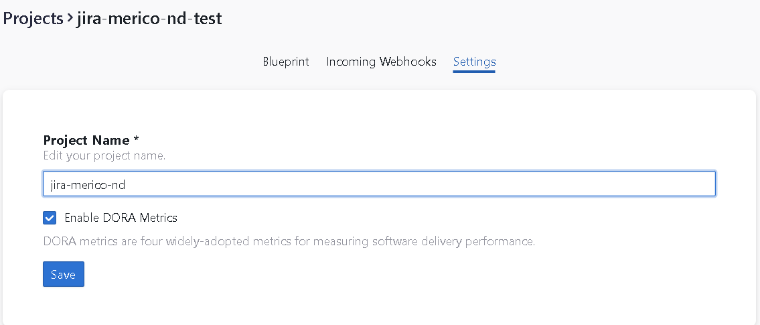760x325 pixels.
Task: Open the Incoming Webhooks tab
Action: (381, 62)
